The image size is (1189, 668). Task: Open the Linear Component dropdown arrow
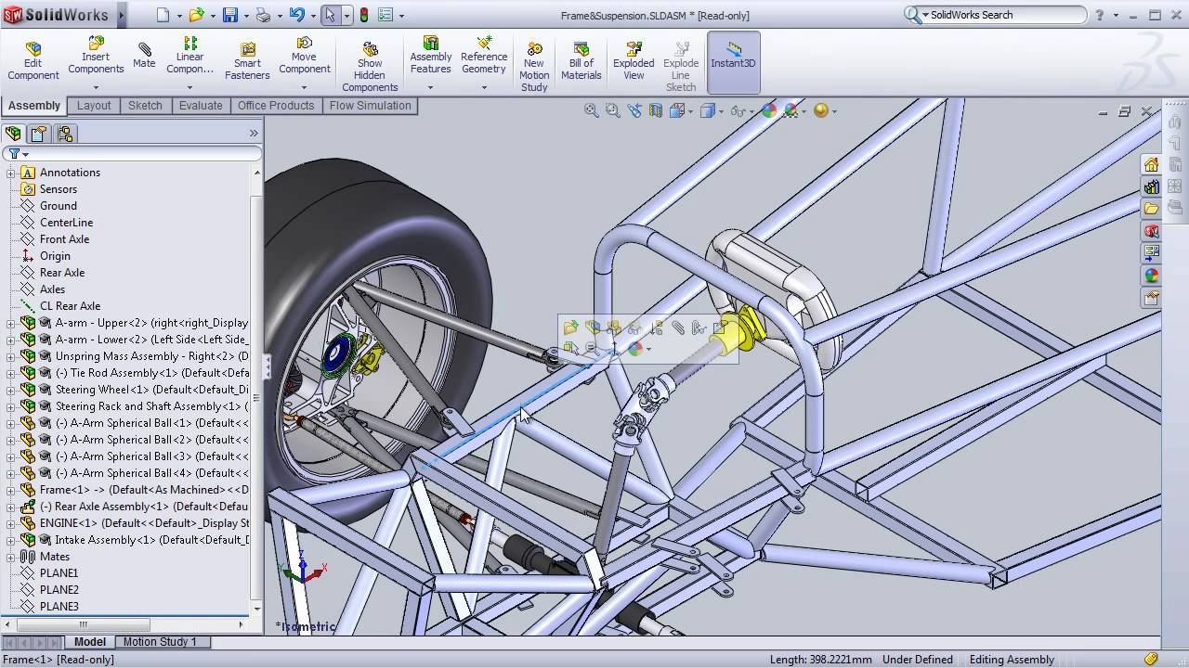pos(189,87)
